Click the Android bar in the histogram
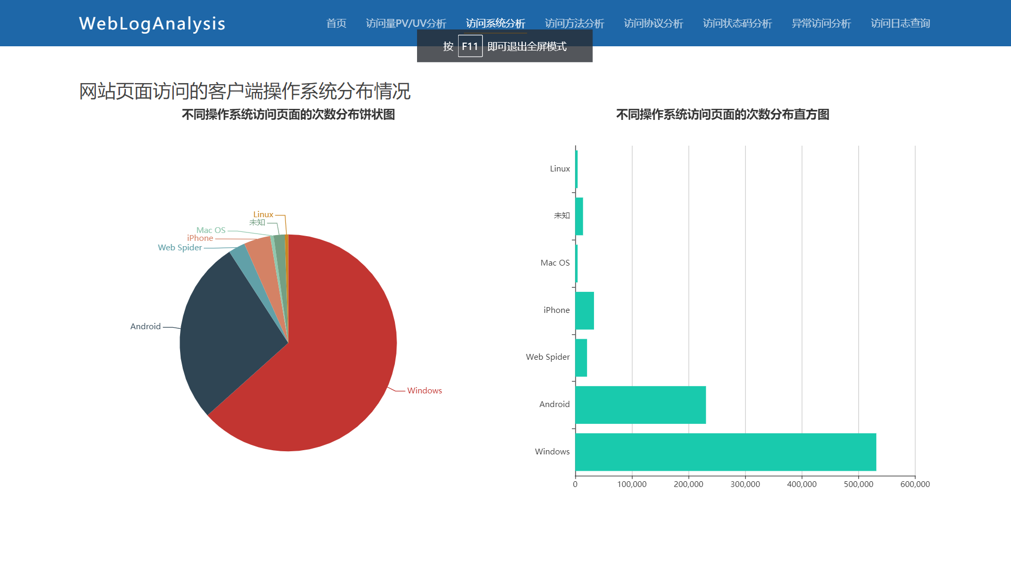Image resolution: width=1011 pixels, height=568 pixels. coord(640,404)
